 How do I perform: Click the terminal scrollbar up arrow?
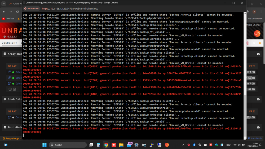point(245,13)
